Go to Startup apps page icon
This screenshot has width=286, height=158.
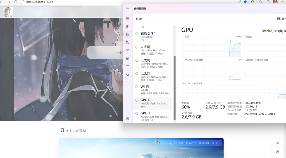(128, 50)
